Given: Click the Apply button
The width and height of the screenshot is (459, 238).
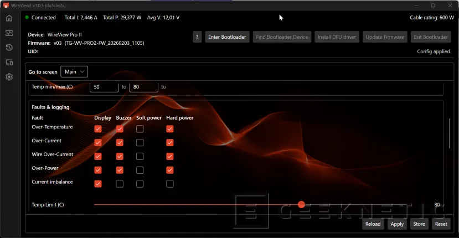Looking at the screenshot, I should point(397,224).
